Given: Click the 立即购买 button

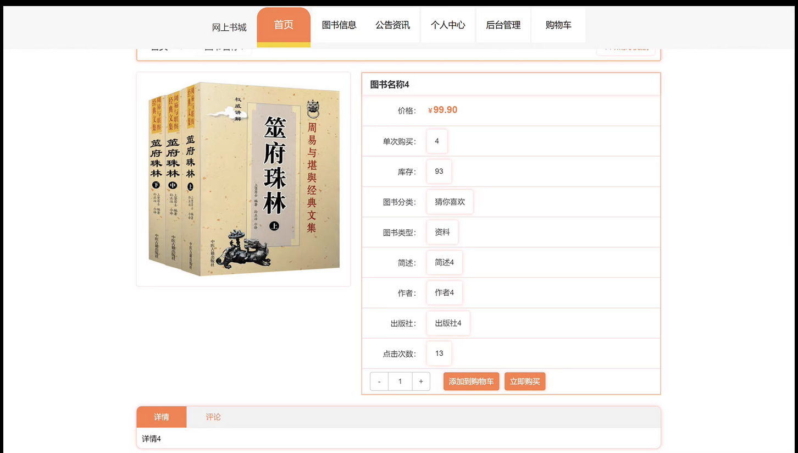Looking at the screenshot, I should click(x=525, y=382).
